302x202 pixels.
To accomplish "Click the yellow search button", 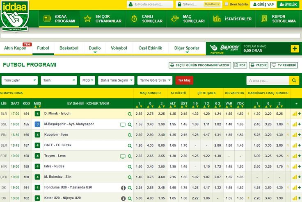I will pyautogui.click(x=294, y=80).
